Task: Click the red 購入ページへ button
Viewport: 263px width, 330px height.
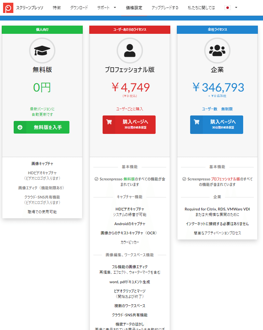Action: tap(129, 125)
